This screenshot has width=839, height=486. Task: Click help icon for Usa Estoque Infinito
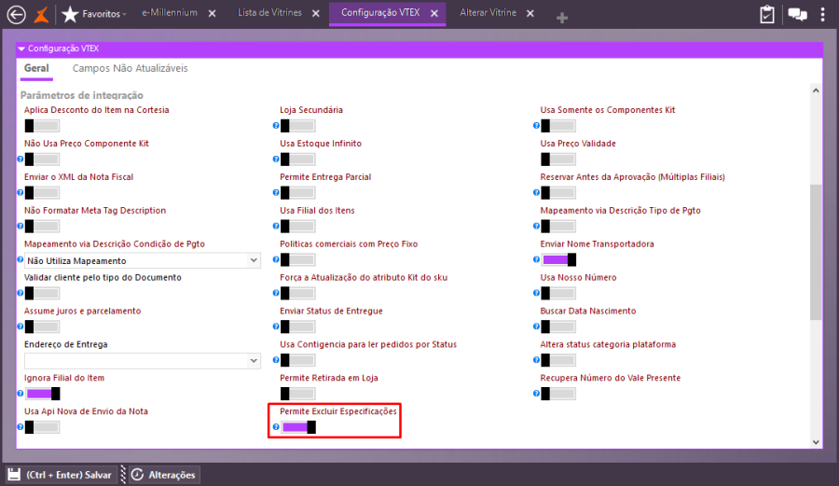pyautogui.click(x=276, y=159)
